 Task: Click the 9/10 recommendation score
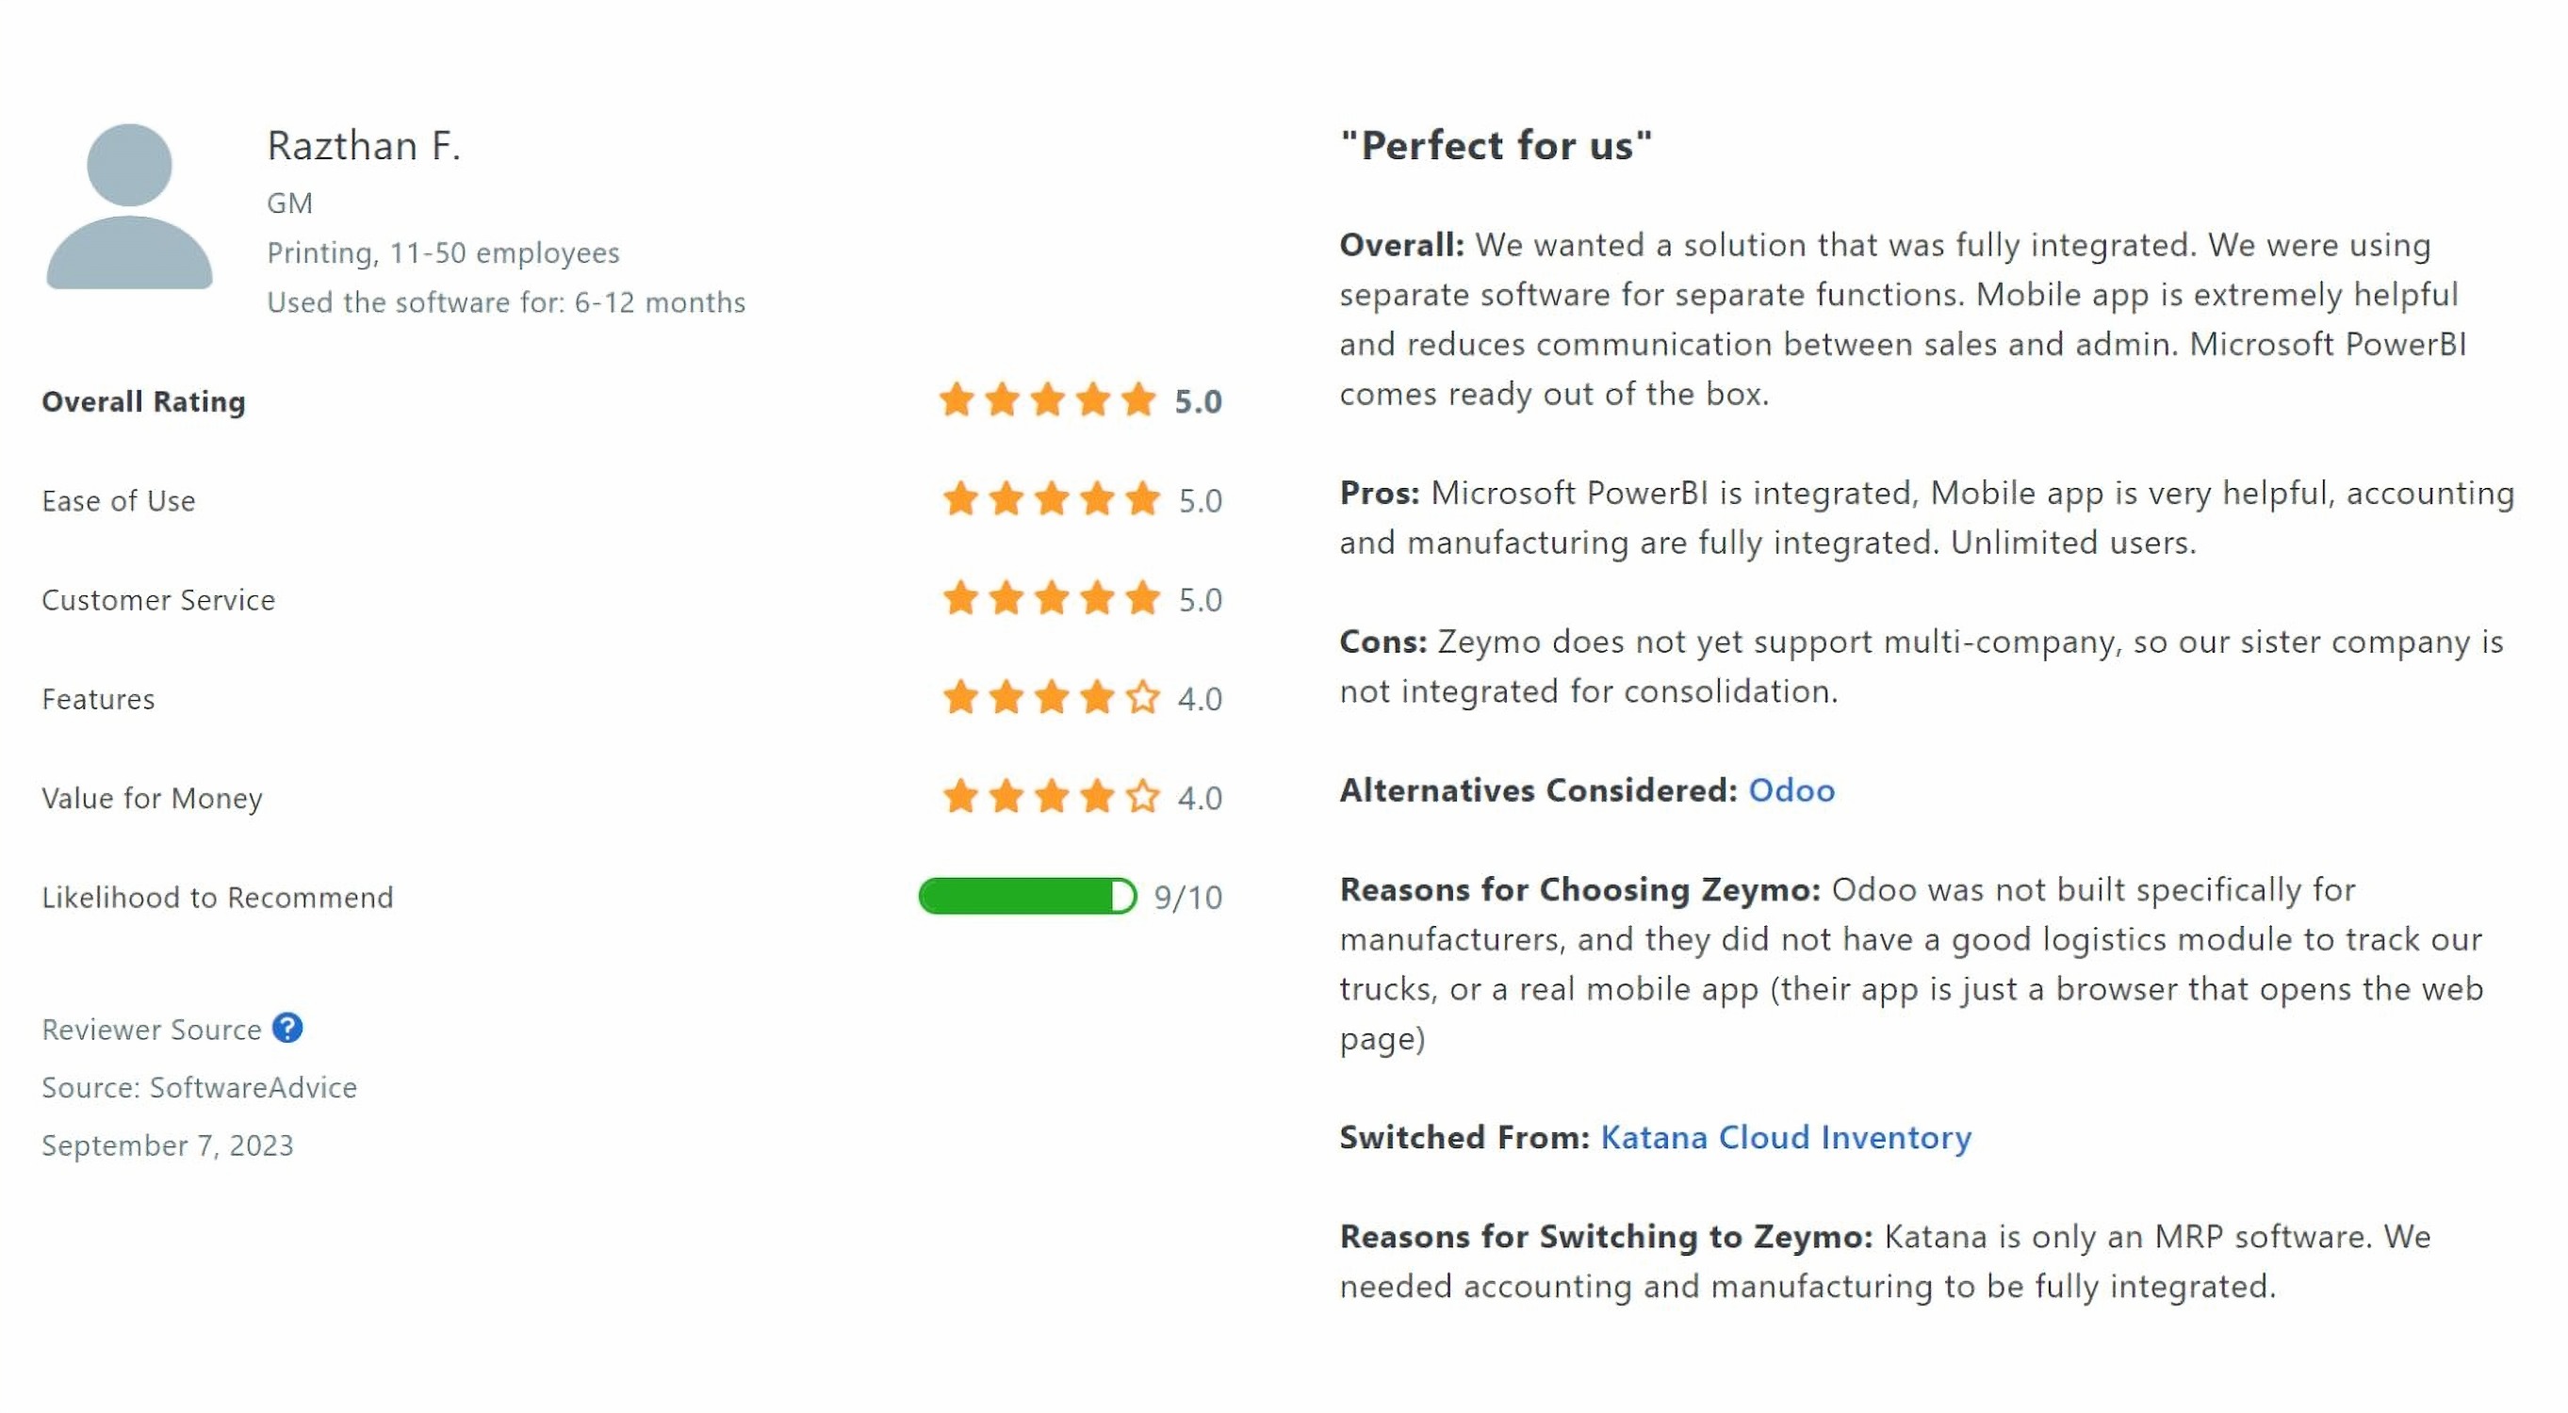tap(1187, 897)
